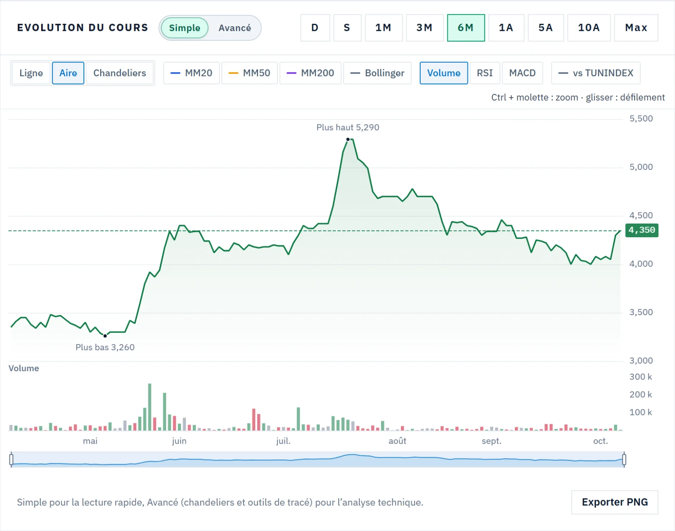
Task: Click the août axis label
Action: coord(398,441)
